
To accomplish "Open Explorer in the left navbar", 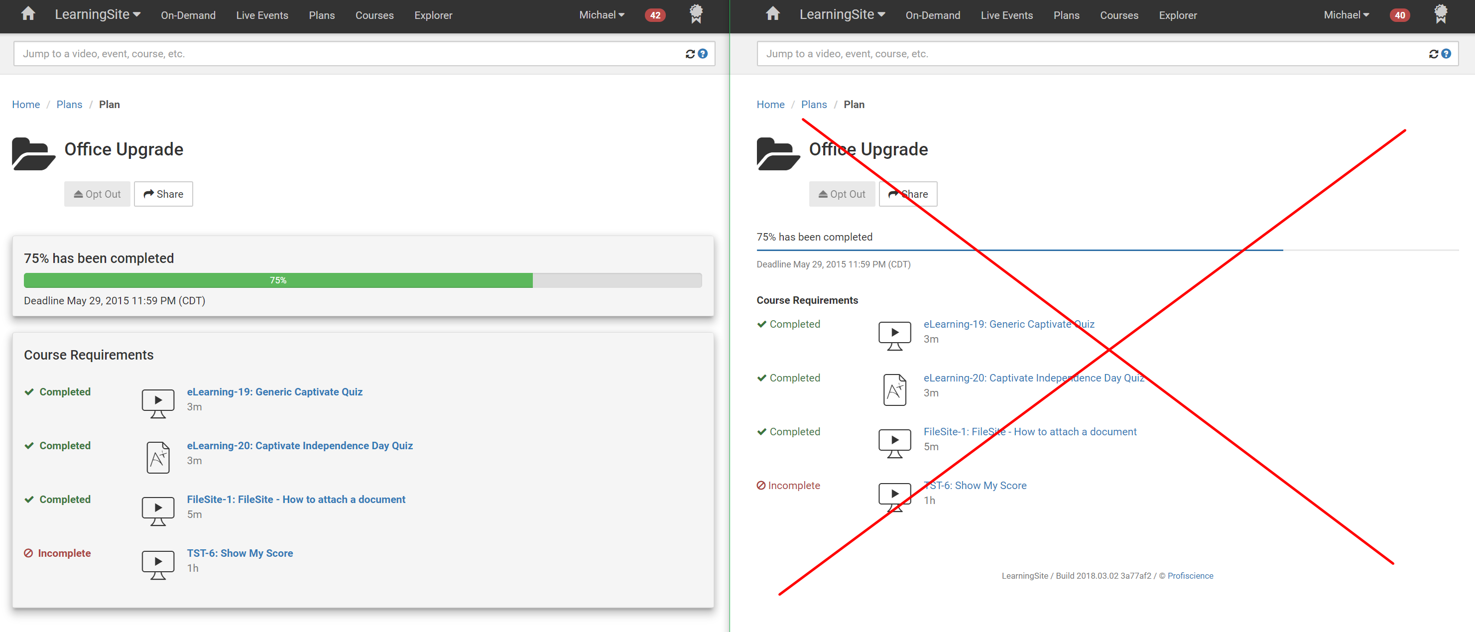I will (433, 15).
